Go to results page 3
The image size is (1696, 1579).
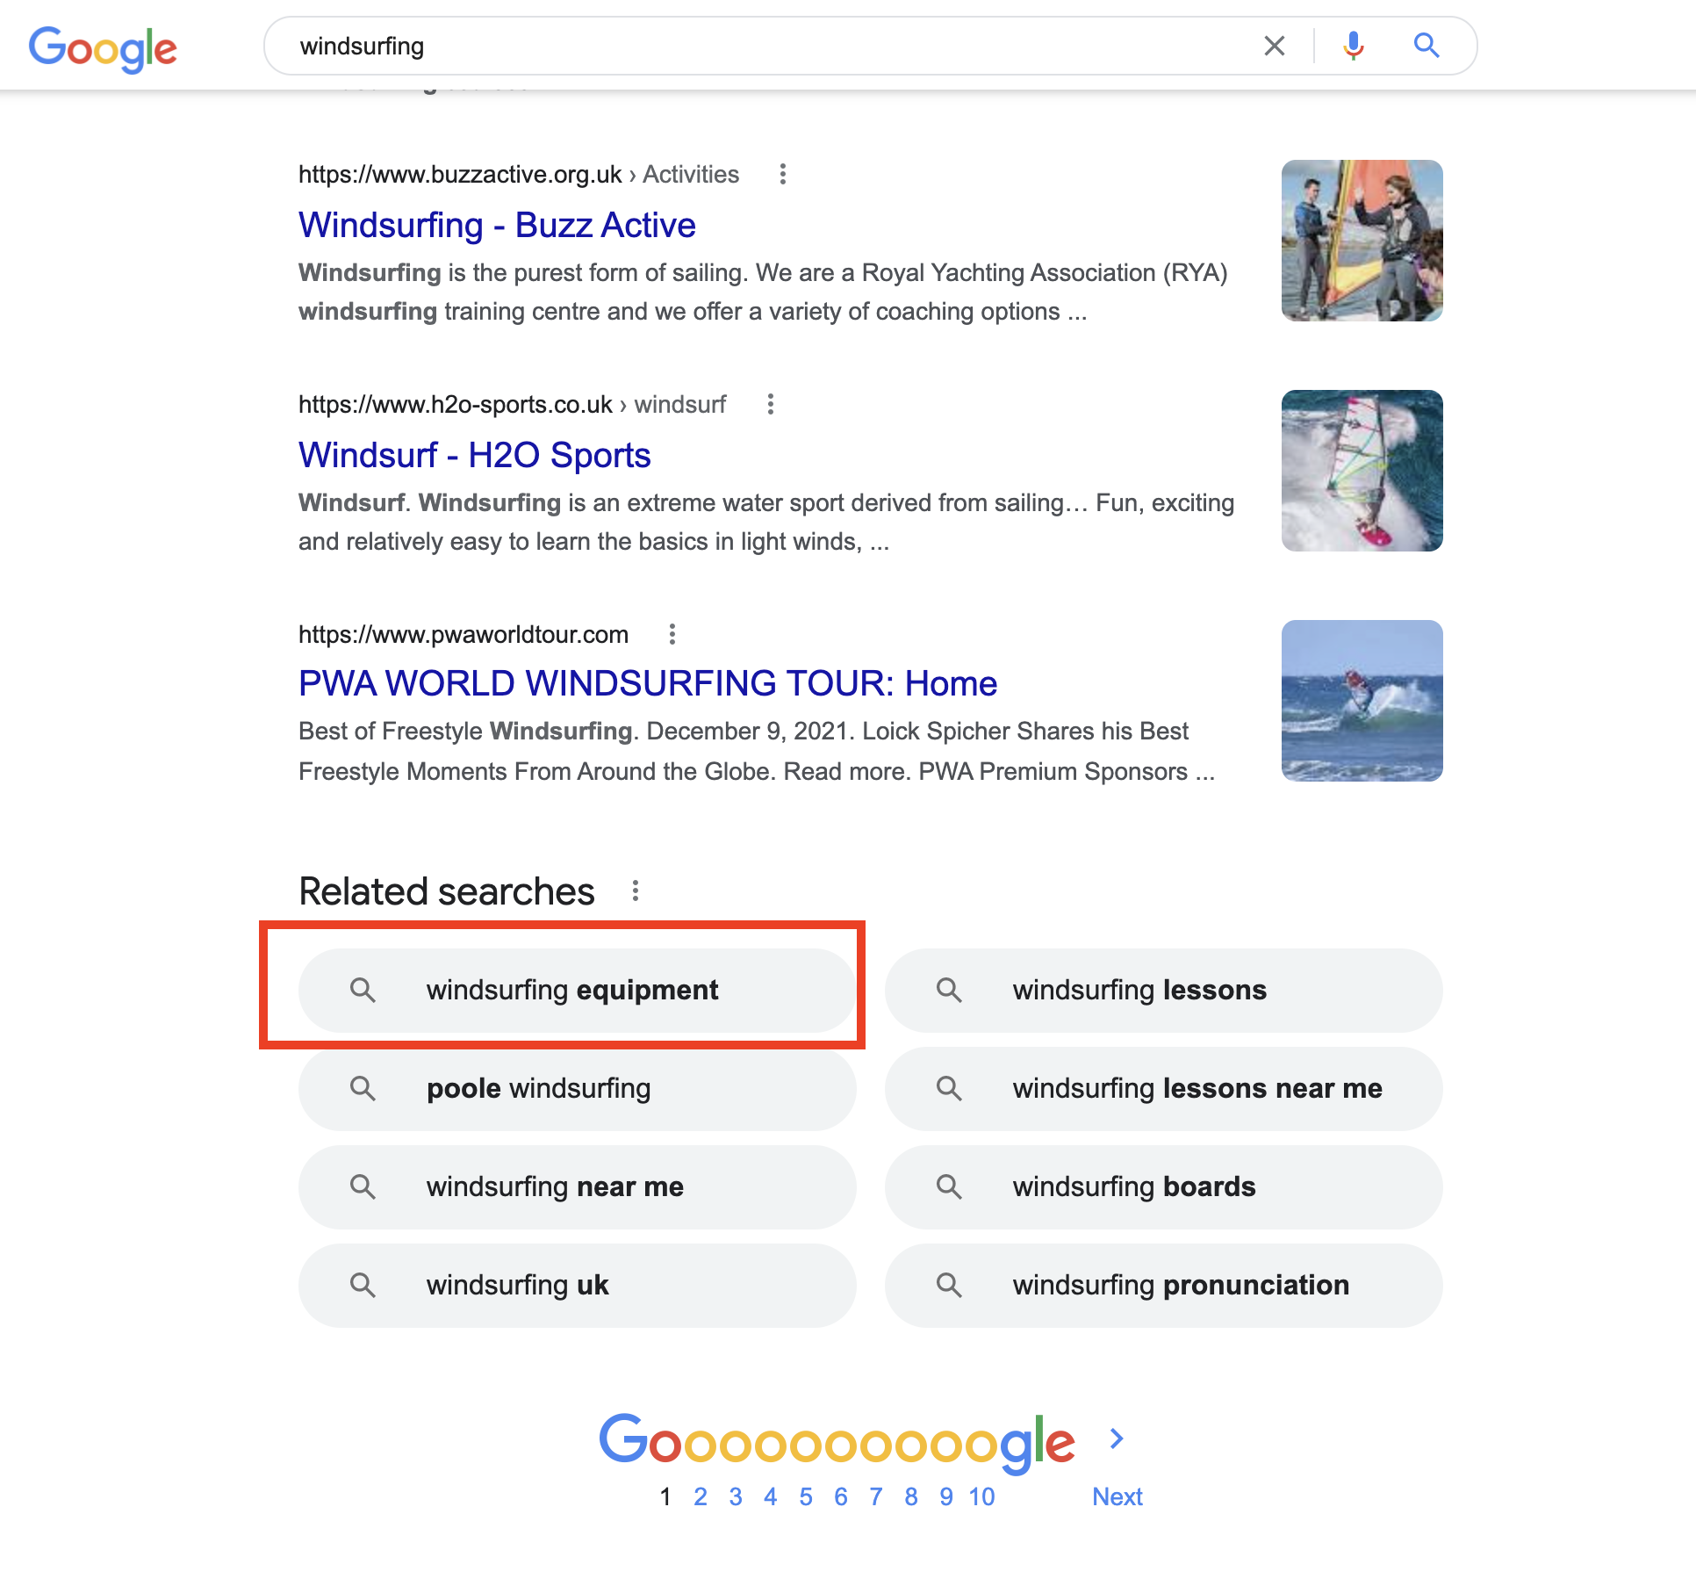coord(736,1496)
